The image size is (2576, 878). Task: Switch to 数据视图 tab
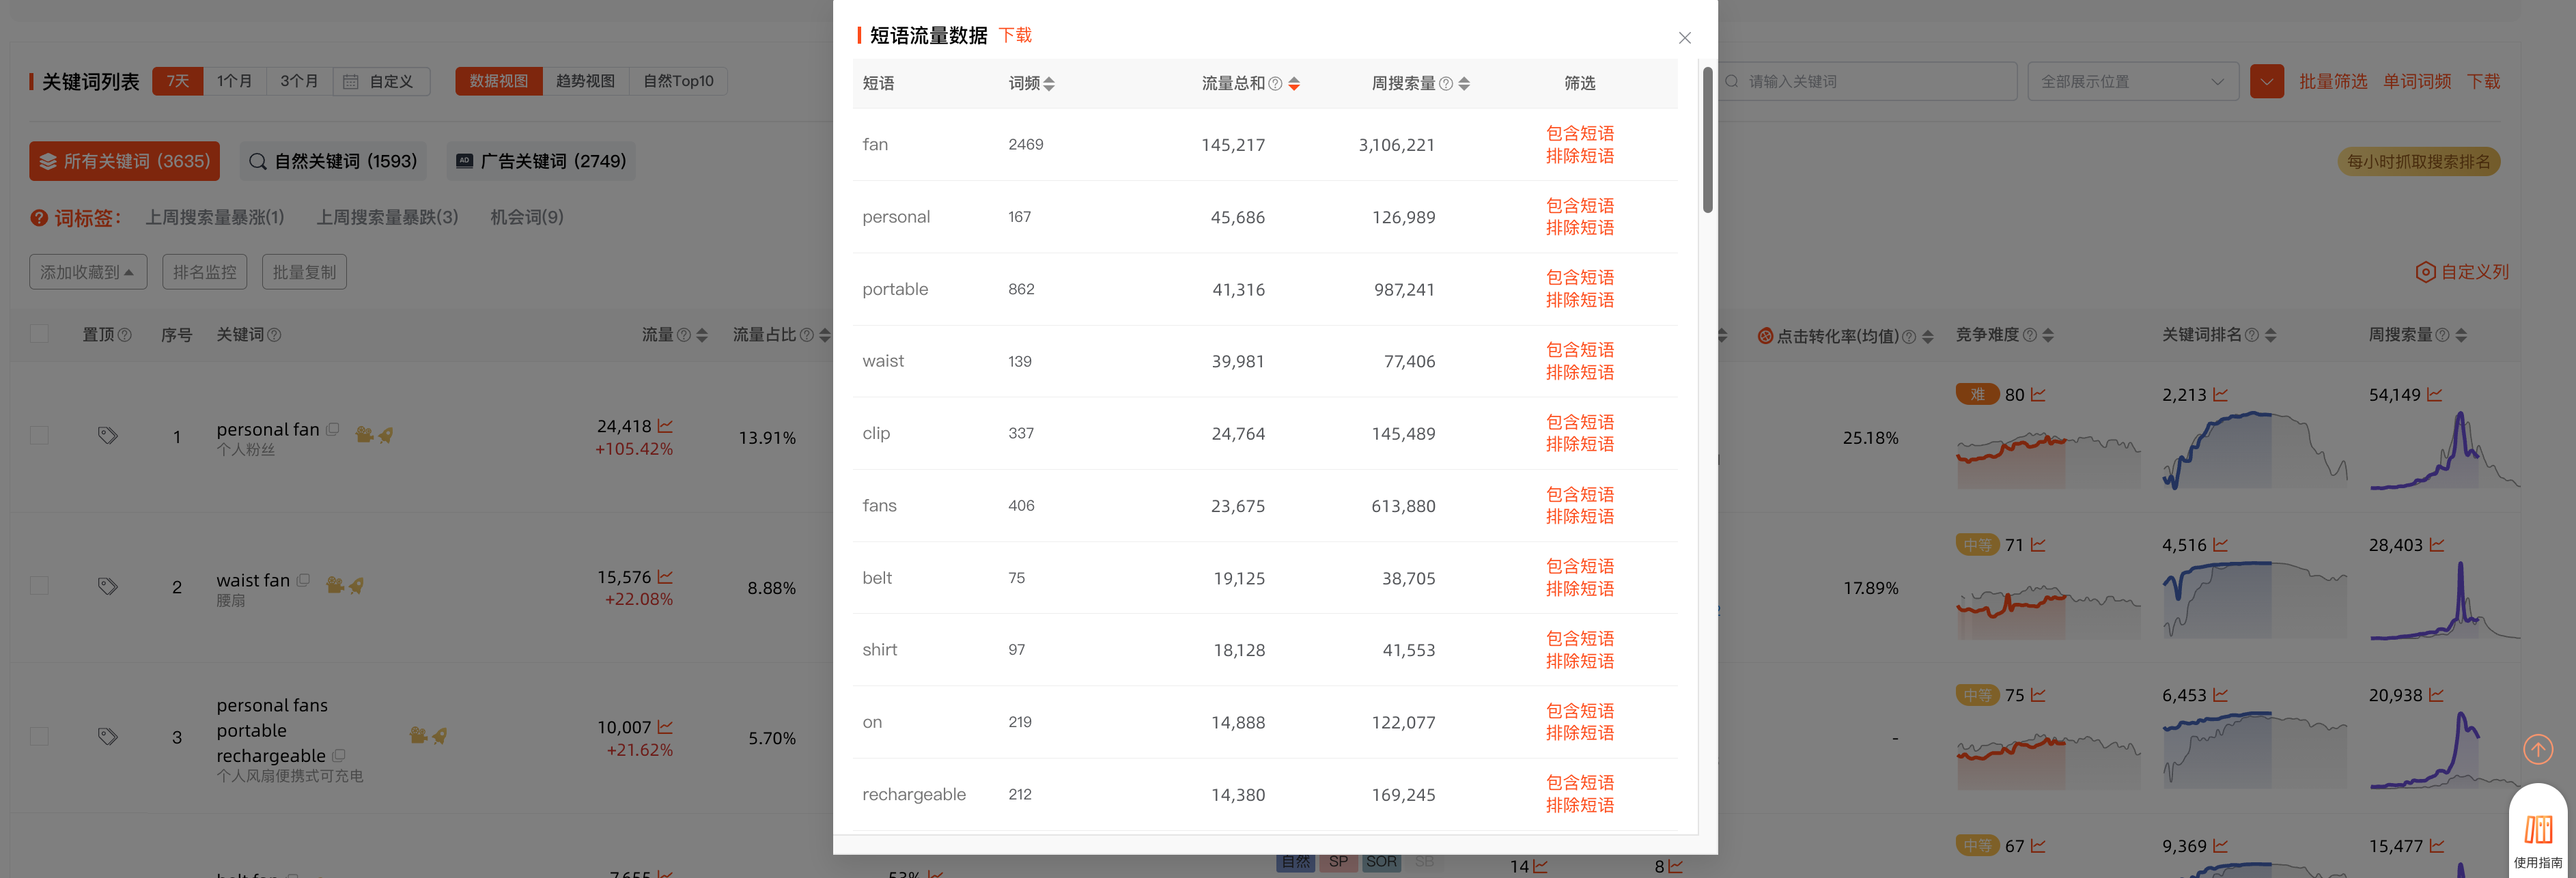pos(498,81)
